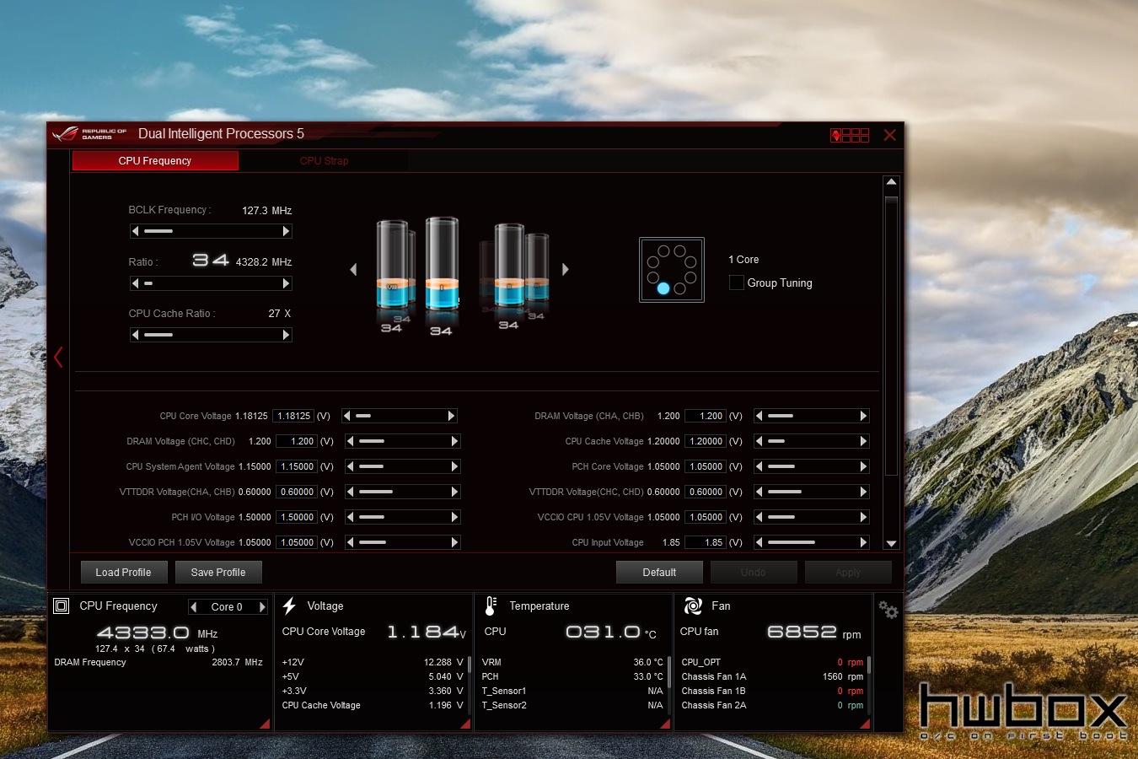
Task: Increase CPU Cache Ratio right arrow
Action: pyautogui.click(x=286, y=335)
